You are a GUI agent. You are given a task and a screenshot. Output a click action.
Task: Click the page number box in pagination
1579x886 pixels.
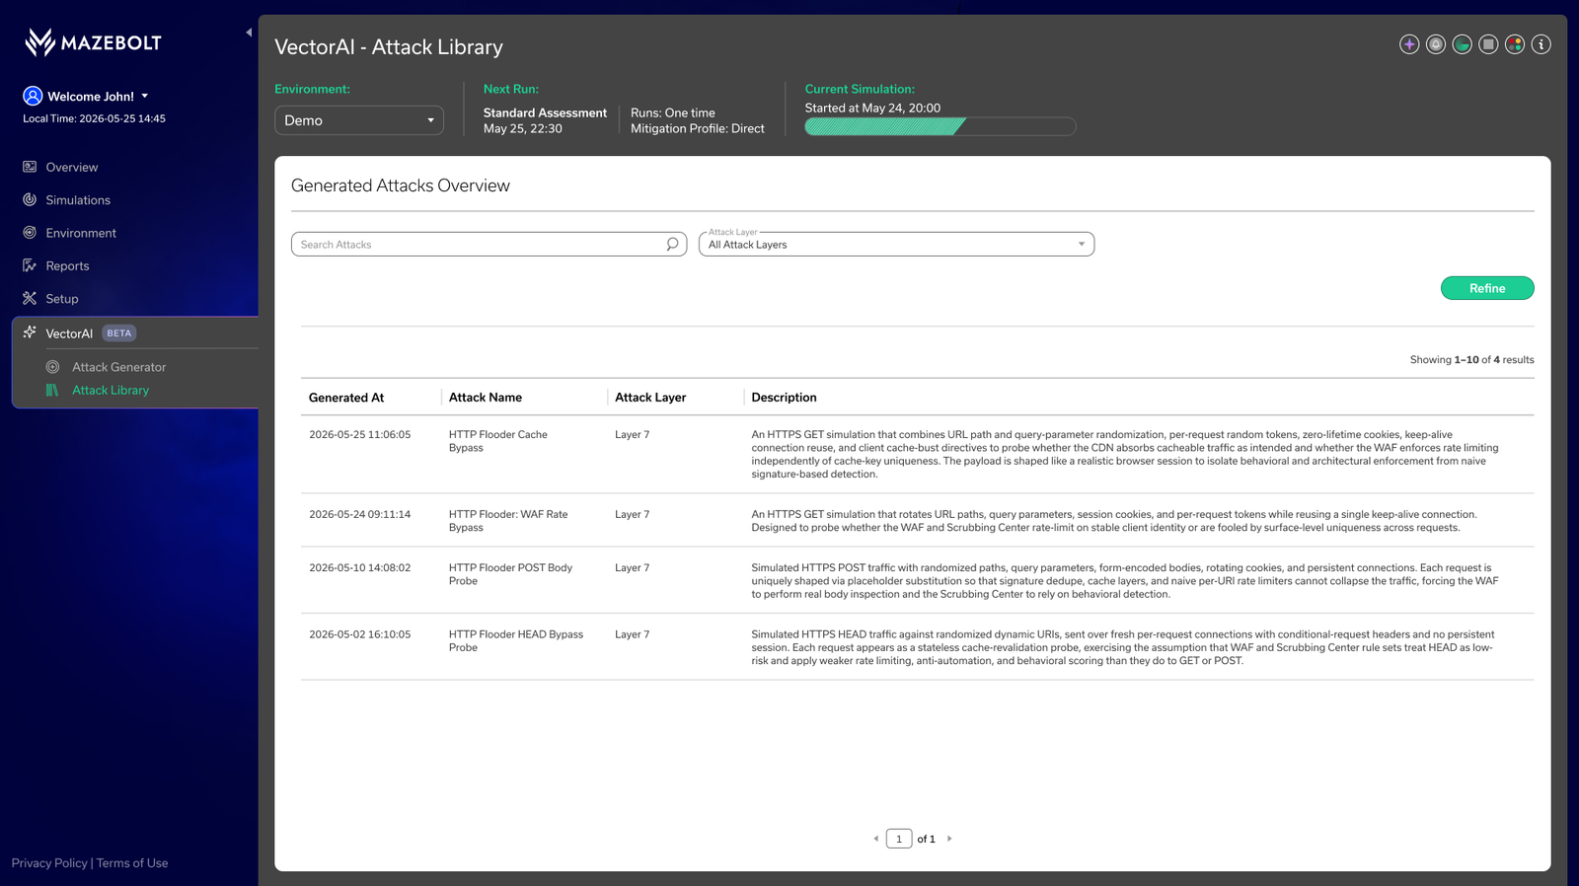899,839
